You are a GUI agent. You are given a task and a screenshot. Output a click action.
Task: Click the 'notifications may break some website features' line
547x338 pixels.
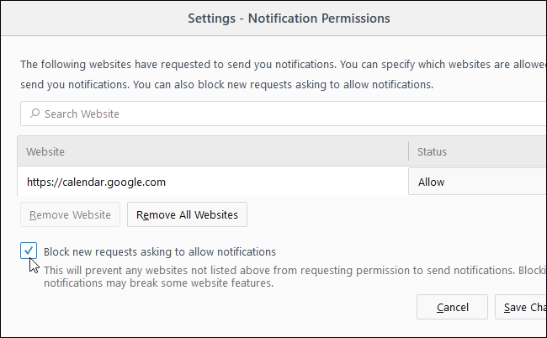pos(158,284)
